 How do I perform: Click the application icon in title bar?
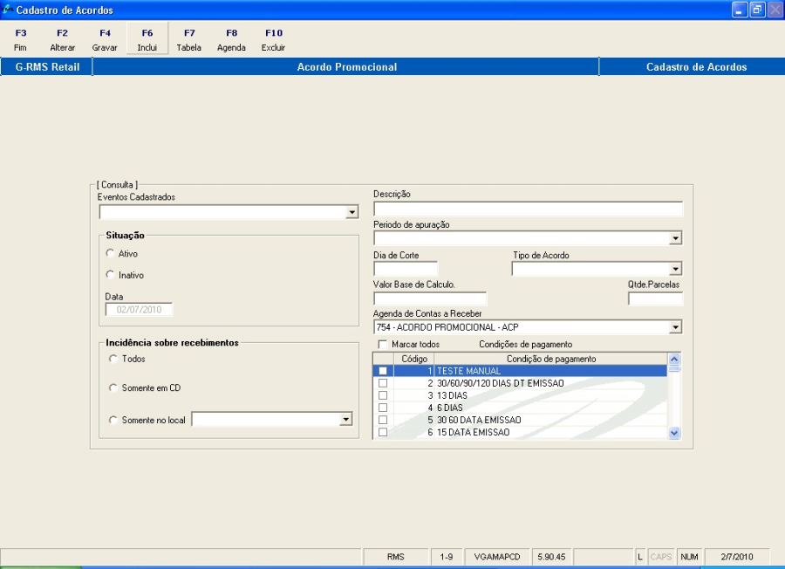point(7,10)
